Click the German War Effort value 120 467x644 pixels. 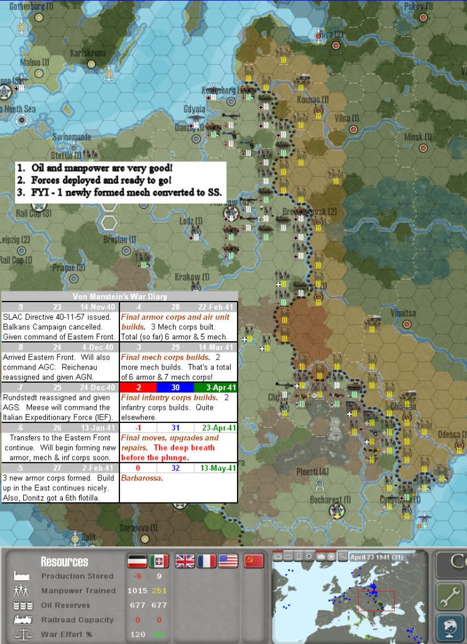pyautogui.click(x=138, y=635)
